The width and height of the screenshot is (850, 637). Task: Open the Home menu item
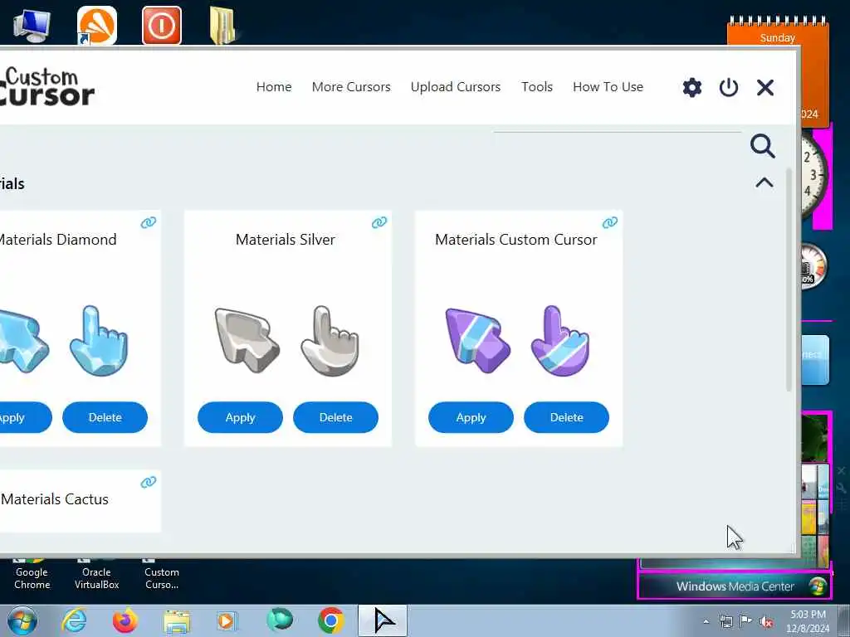(x=274, y=86)
